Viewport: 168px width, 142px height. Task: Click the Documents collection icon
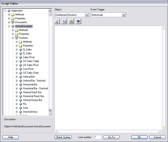13,22
